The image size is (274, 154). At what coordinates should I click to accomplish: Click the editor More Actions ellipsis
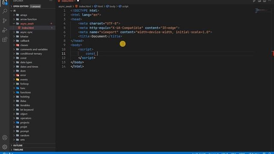coord(269,1)
